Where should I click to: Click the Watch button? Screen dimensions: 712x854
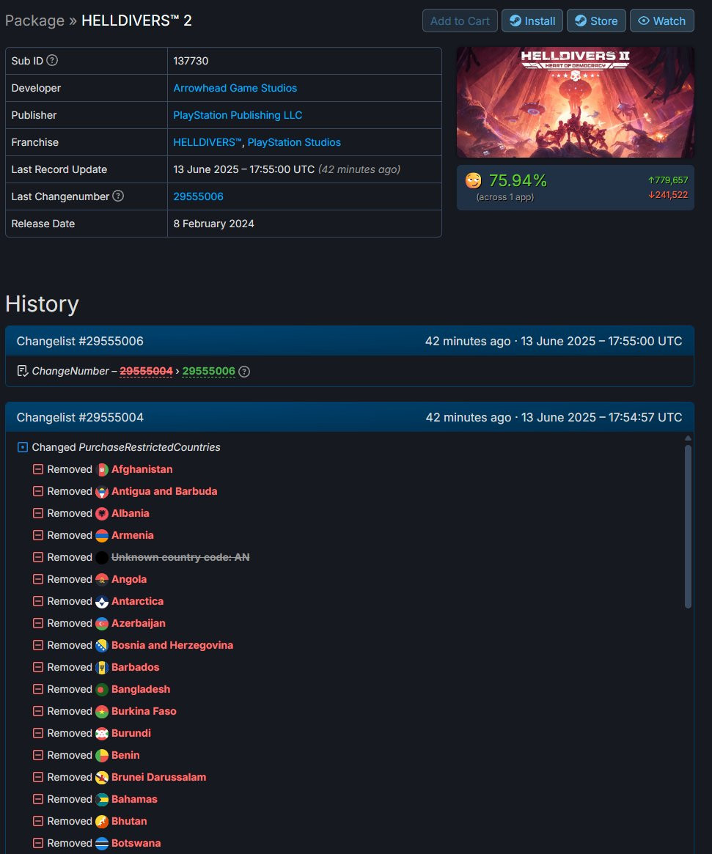tap(662, 21)
